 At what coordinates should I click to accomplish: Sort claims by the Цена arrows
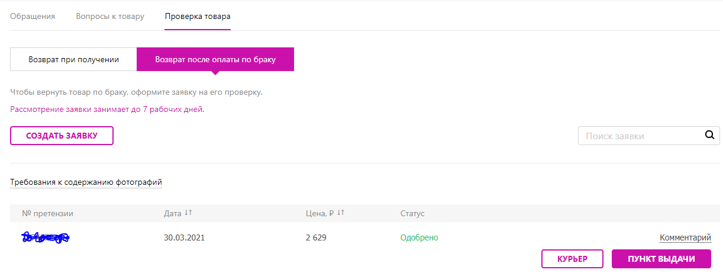click(341, 213)
